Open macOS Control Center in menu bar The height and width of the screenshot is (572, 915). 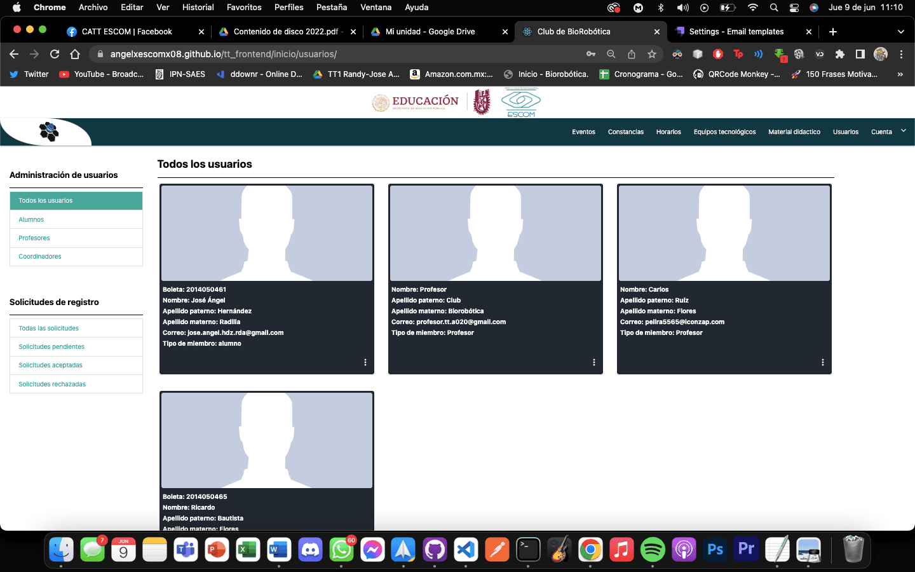point(794,8)
